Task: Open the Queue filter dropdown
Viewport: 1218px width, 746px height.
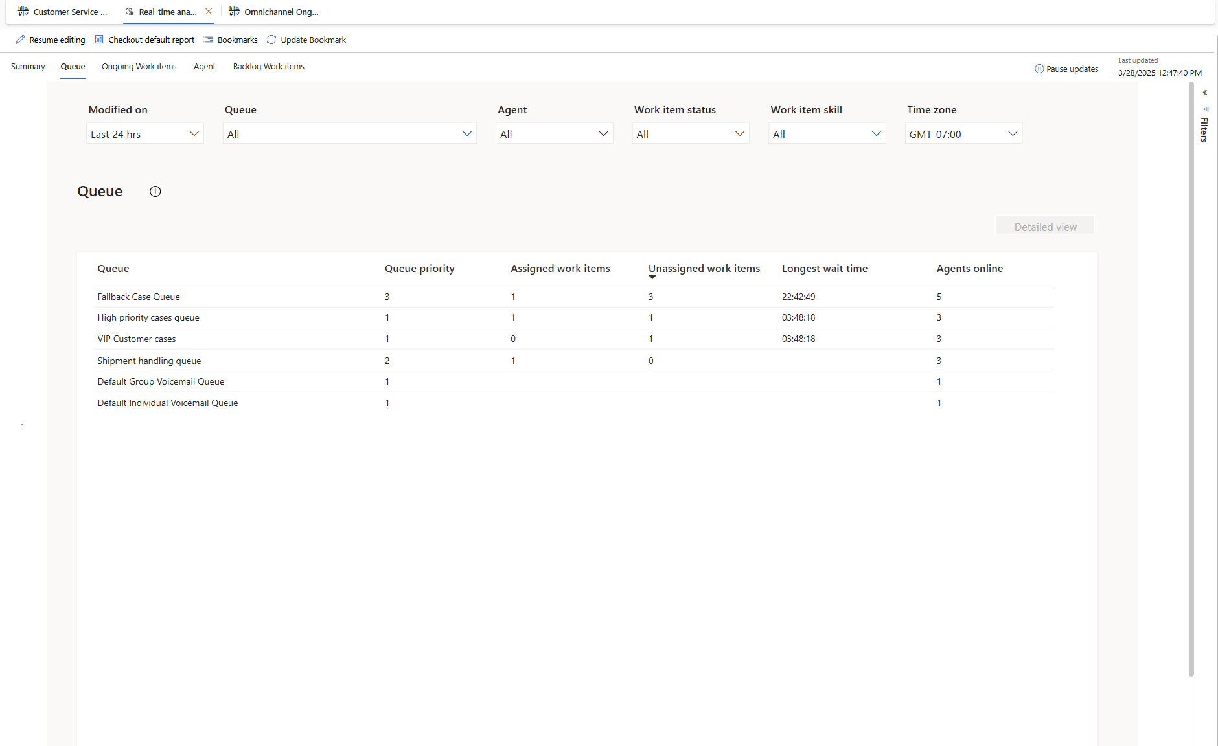Action: click(350, 133)
